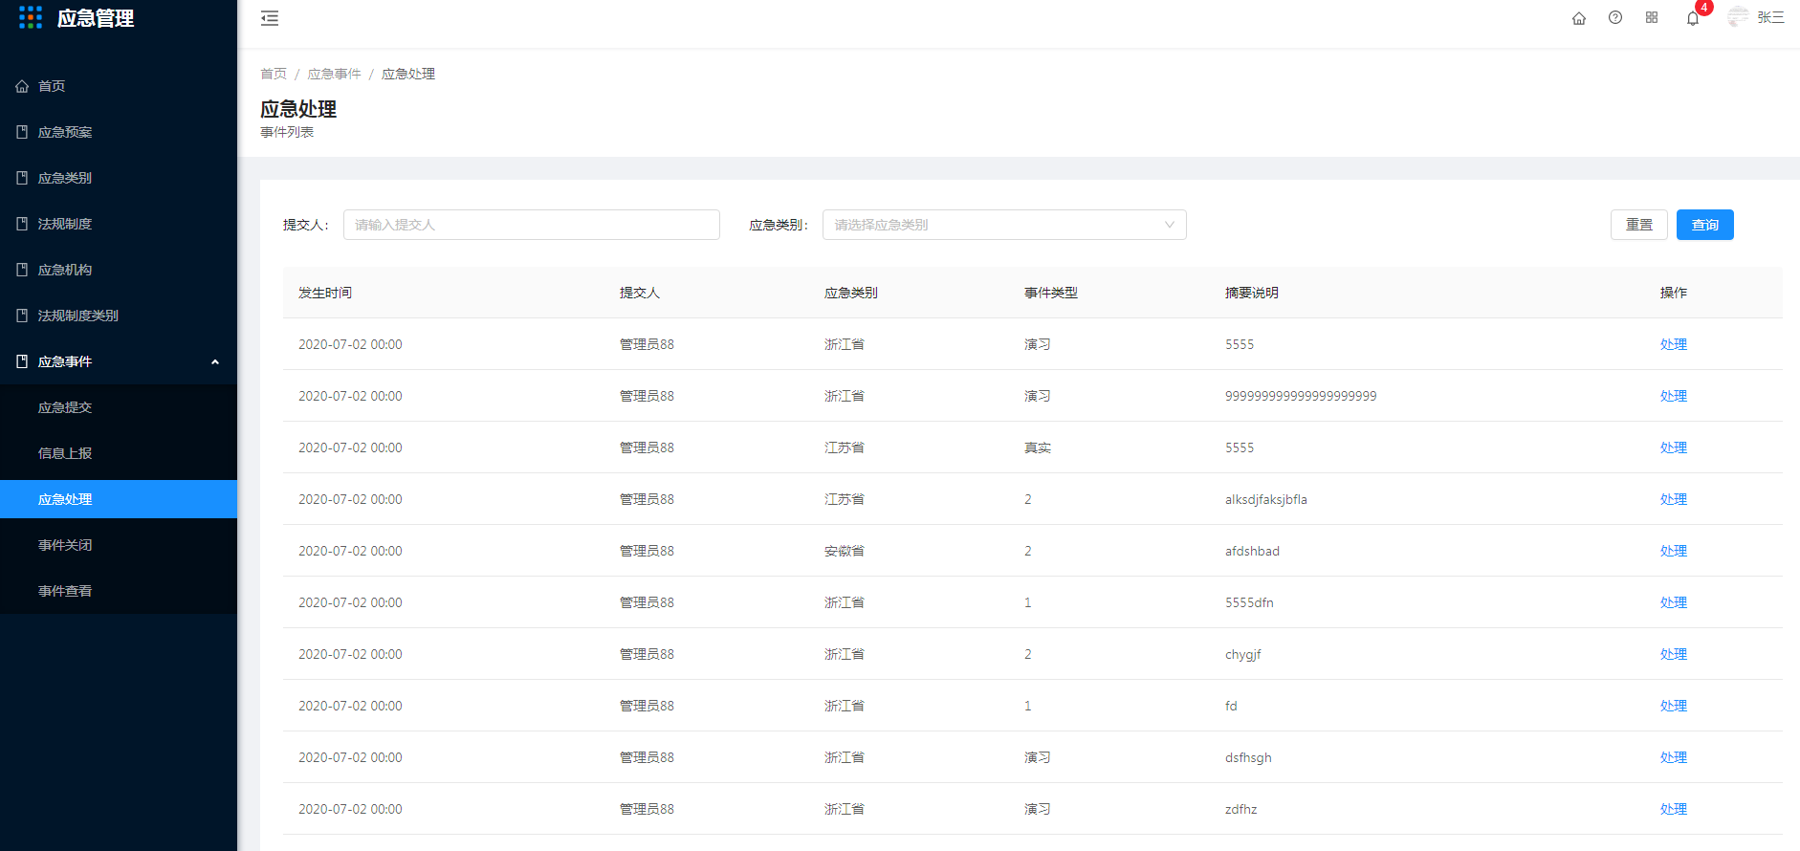Open the notification bell with badge 4
Viewport: 1800px width, 851px height.
point(1693,18)
